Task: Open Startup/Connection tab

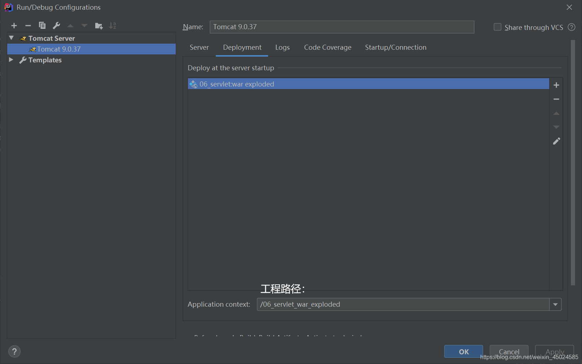Action: click(x=395, y=48)
